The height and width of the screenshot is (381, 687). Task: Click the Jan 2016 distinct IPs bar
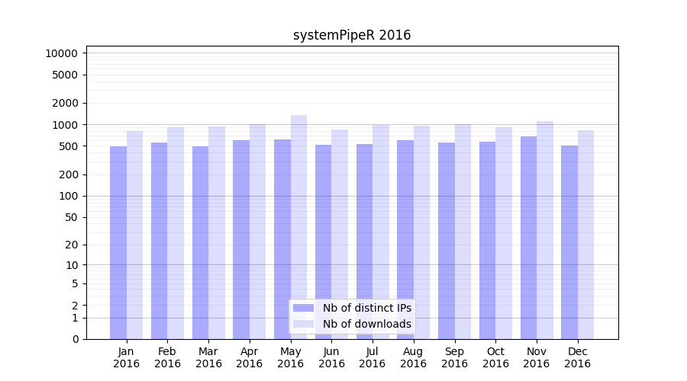(118, 242)
